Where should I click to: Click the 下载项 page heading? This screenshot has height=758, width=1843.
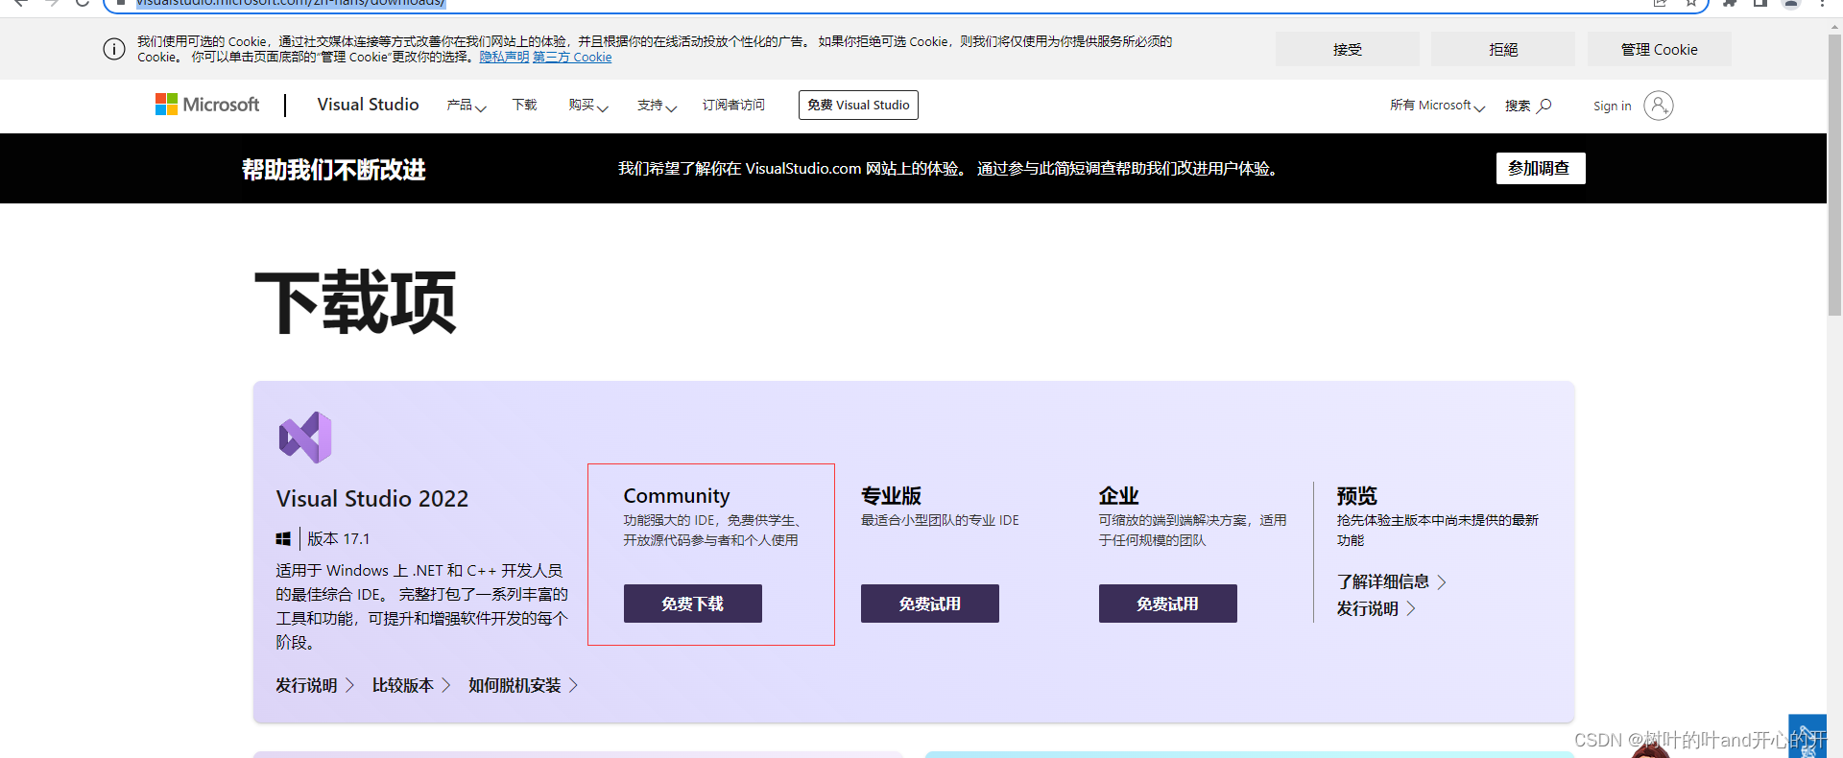(x=355, y=302)
